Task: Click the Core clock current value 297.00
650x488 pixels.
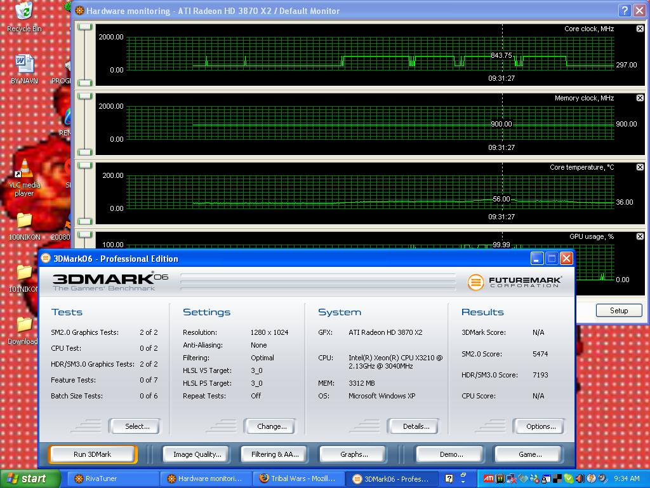Action: pos(627,65)
